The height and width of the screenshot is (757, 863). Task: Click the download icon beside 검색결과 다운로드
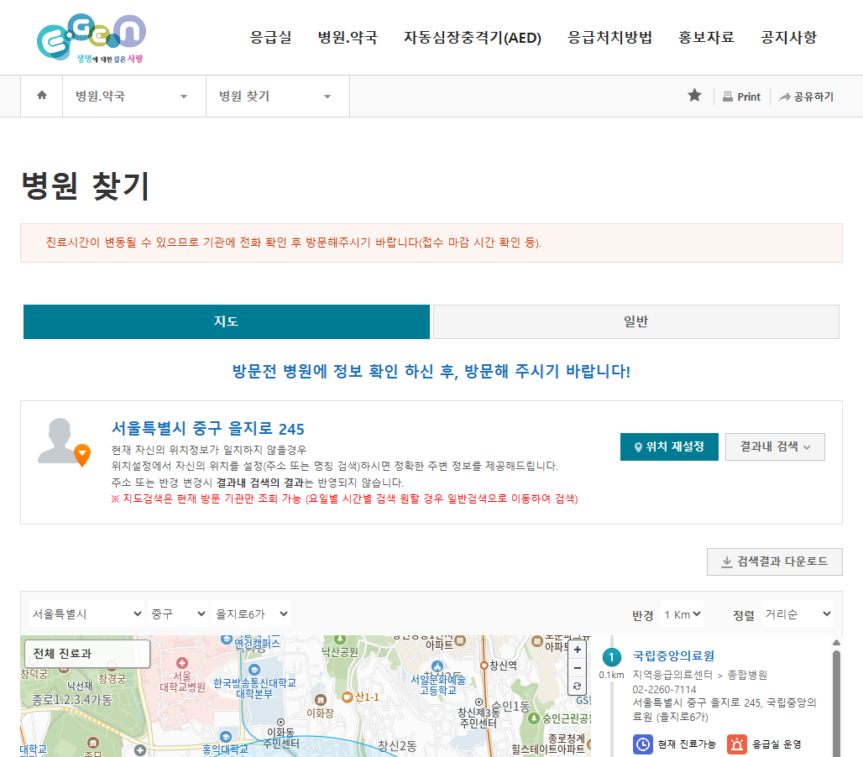coord(726,561)
